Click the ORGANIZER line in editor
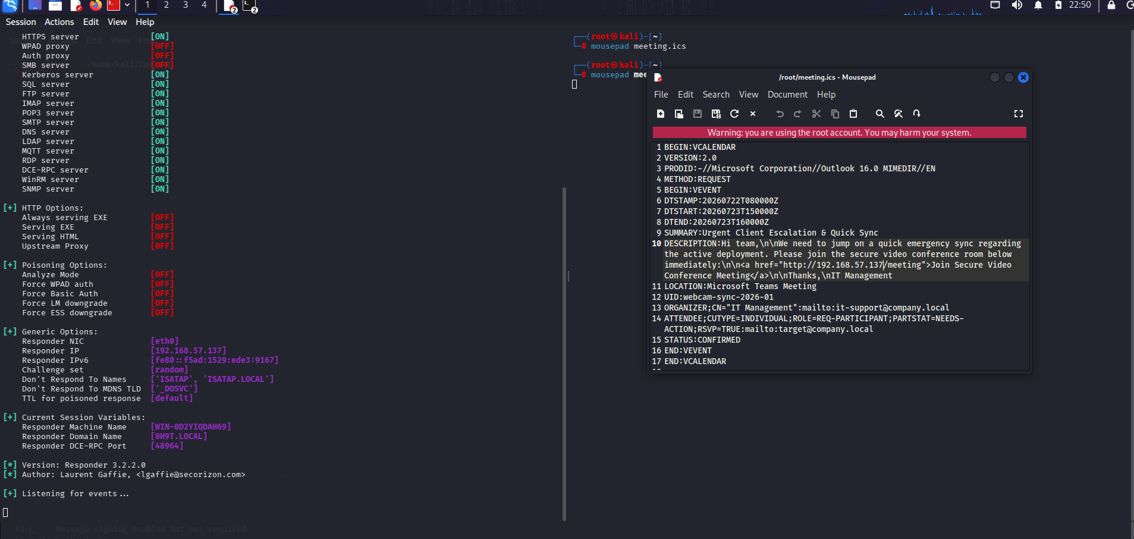Screen dimensions: 1134x539 click(x=807, y=308)
